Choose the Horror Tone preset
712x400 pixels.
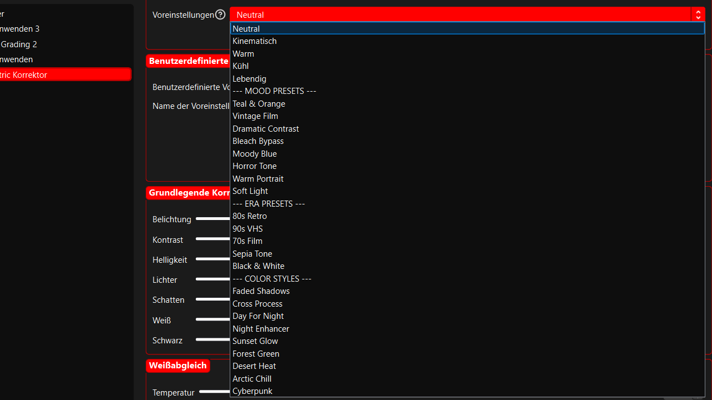pos(254,166)
